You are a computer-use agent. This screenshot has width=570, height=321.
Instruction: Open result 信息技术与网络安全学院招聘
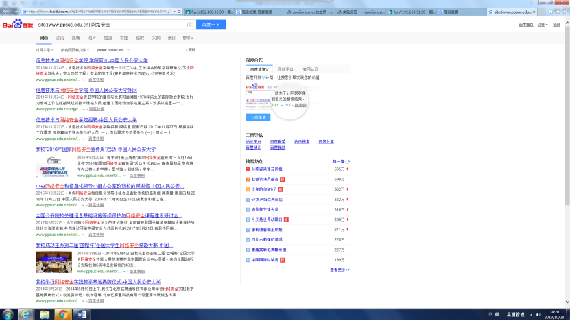(x=86, y=119)
